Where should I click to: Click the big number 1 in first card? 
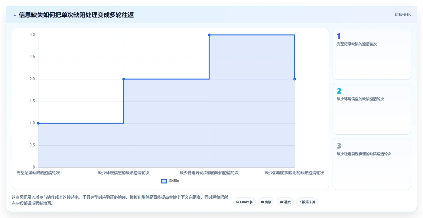(339, 36)
